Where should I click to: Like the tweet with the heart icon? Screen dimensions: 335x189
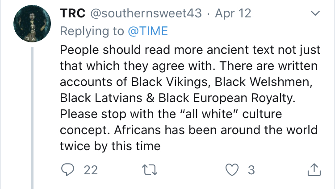233,169
